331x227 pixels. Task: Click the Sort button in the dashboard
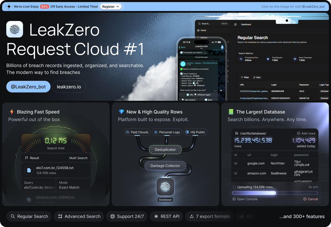257,77
